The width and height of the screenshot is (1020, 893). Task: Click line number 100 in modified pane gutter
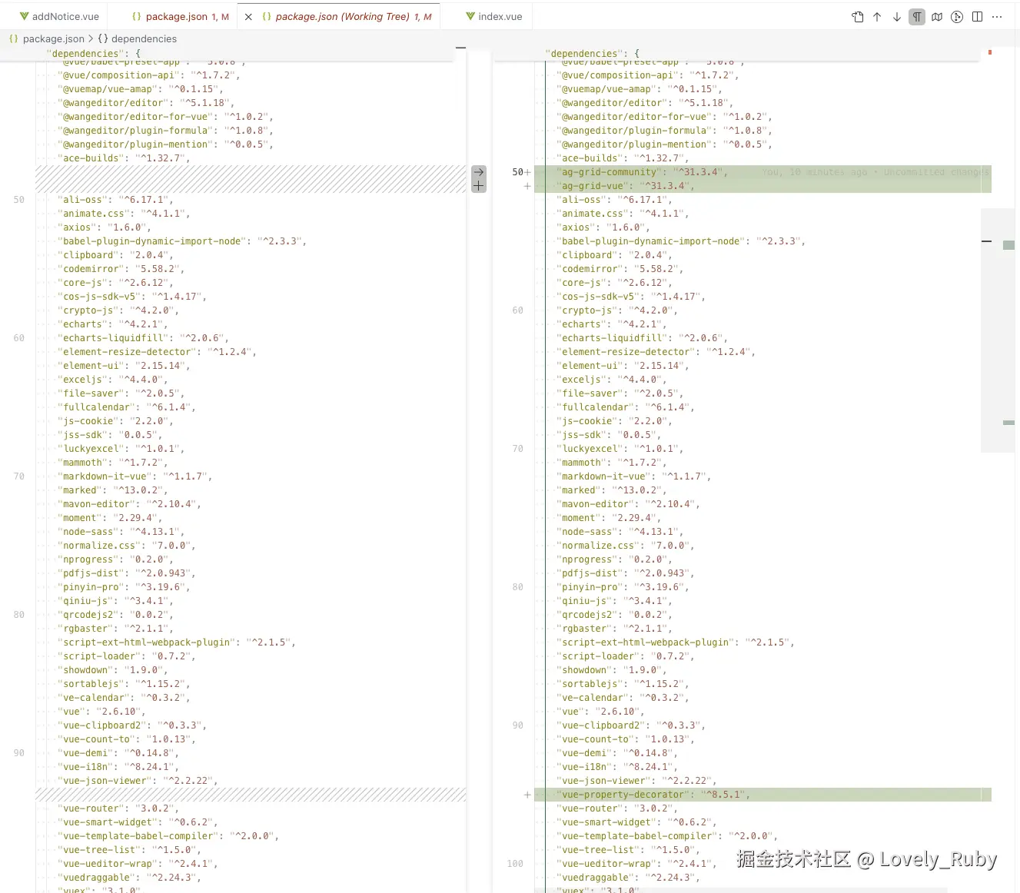(515, 864)
